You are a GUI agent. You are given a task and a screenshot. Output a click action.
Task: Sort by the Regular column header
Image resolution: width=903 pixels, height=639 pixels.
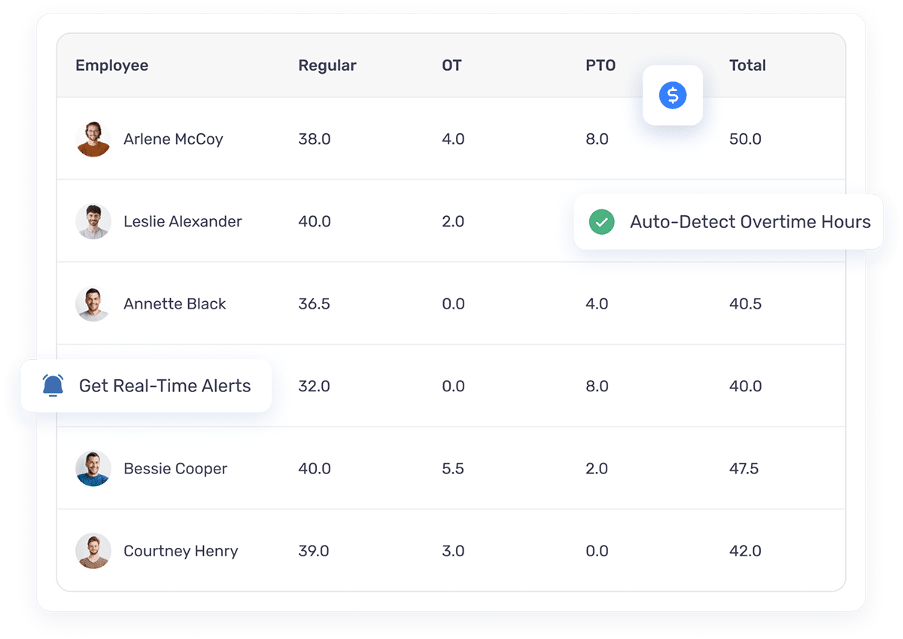tap(327, 65)
